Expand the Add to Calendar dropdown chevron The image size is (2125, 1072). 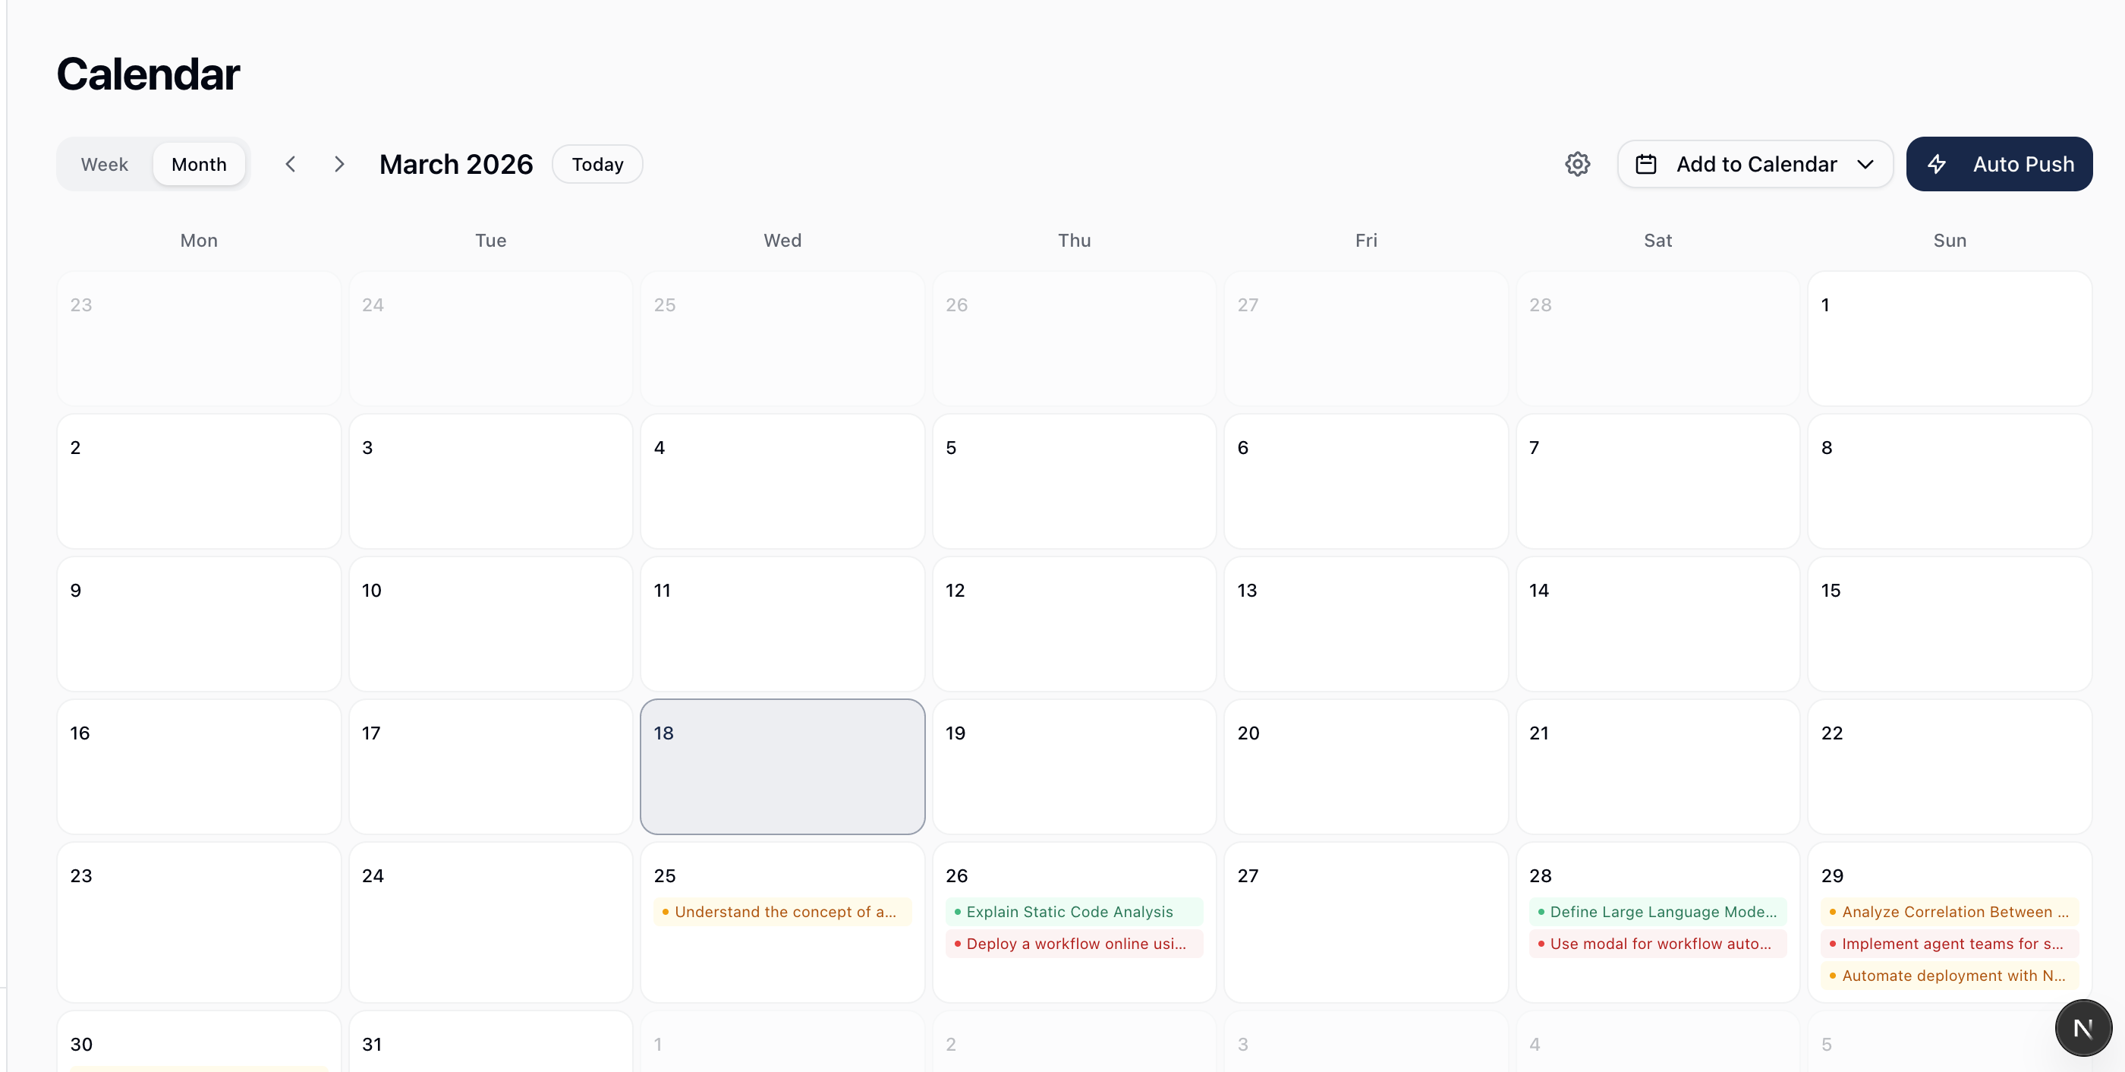1867,163
